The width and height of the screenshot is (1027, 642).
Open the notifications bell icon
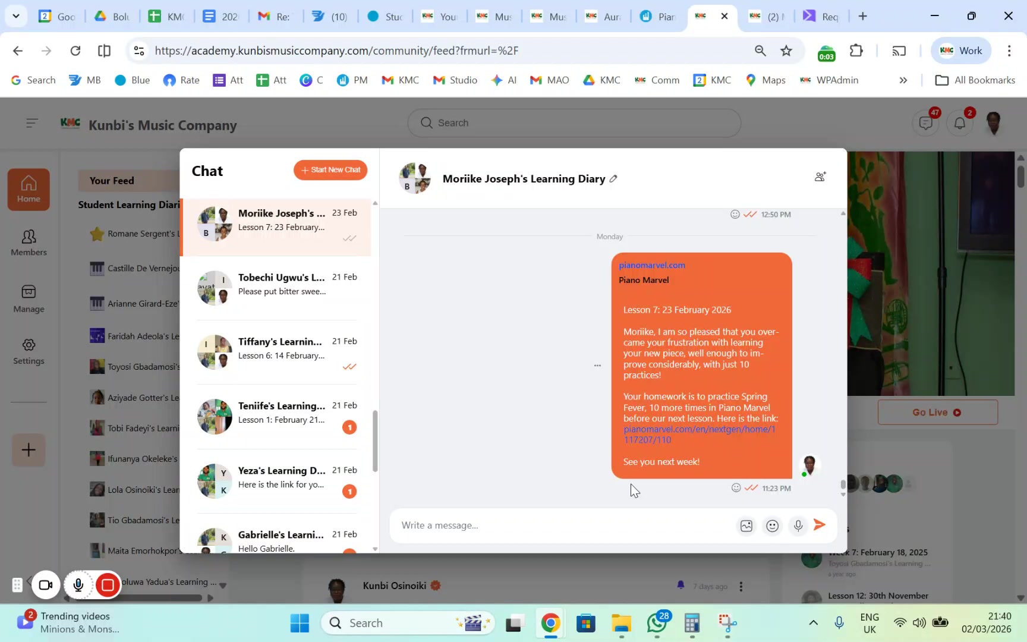pos(959,123)
